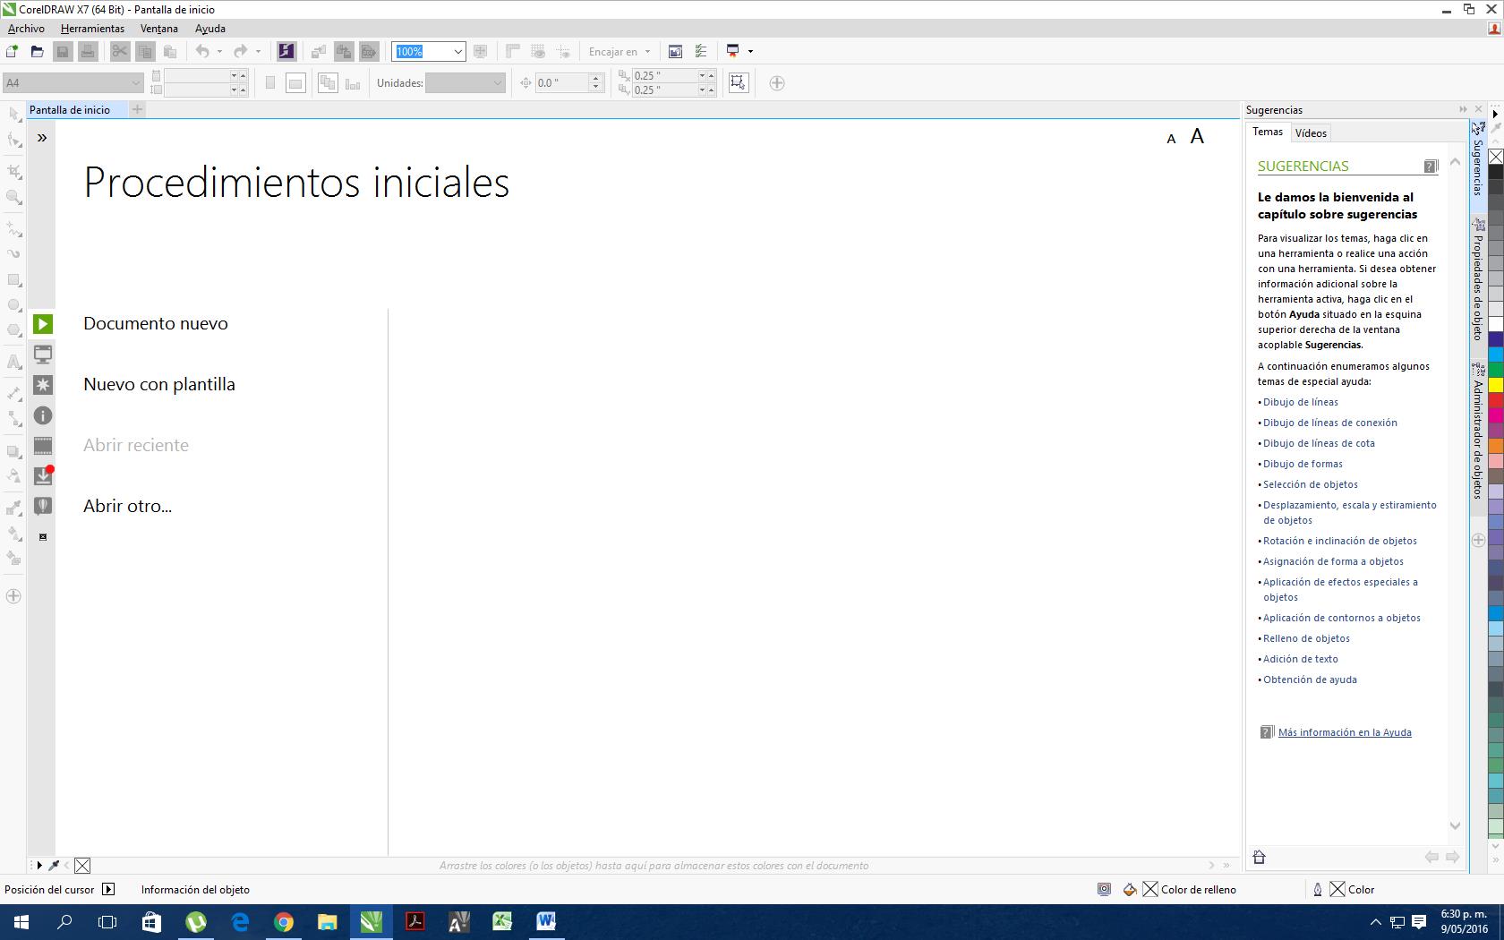1504x940 pixels.
Task: Click the Documento nuevo link
Action: (x=155, y=323)
